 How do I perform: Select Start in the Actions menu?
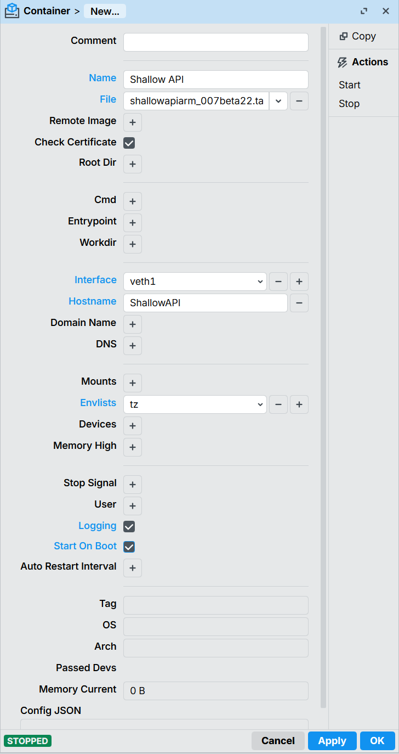[350, 85]
